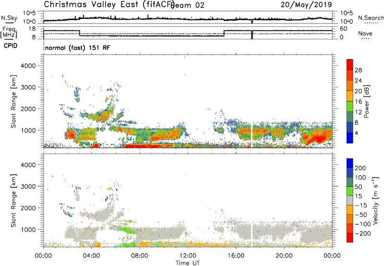Click the "Power [dB]" color bar label

[x=366, y=101]
